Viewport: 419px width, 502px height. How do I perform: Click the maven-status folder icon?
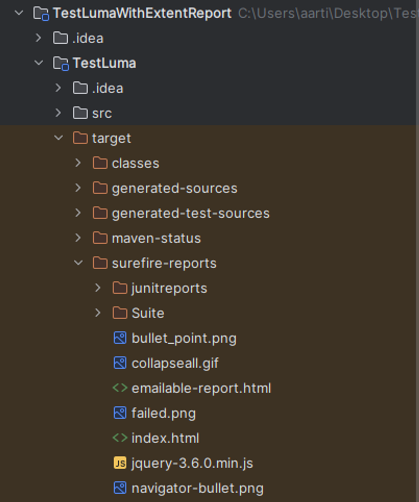coord(100,238)
